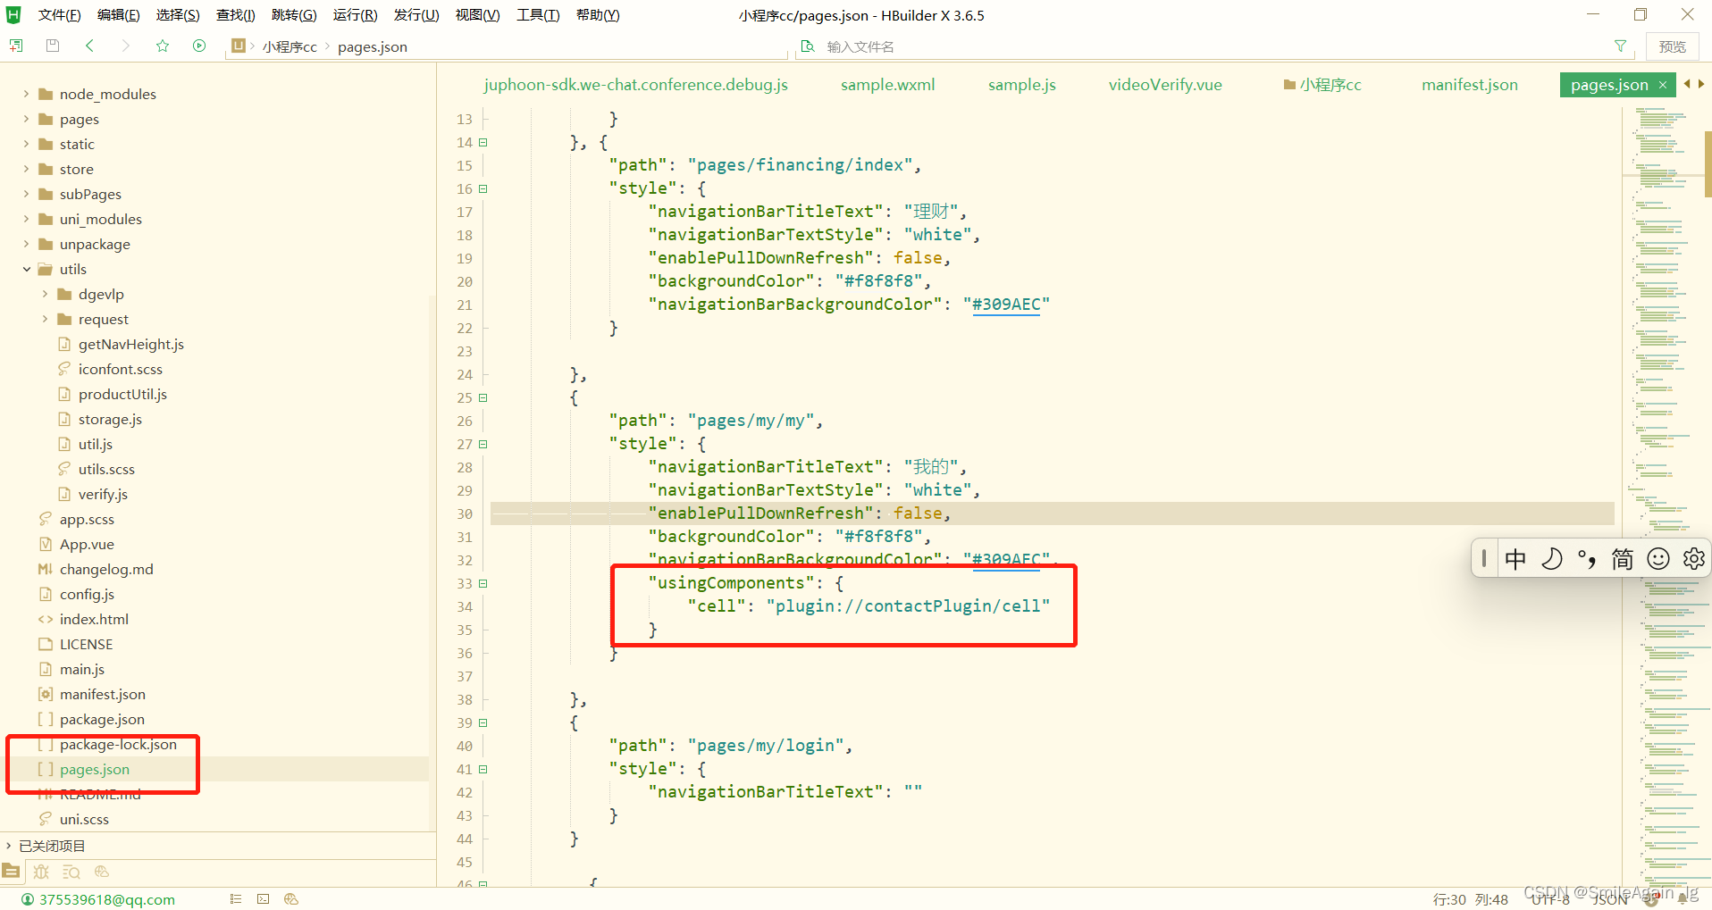Expand the store folder
1712x910 pixels.
coord(26,169)
